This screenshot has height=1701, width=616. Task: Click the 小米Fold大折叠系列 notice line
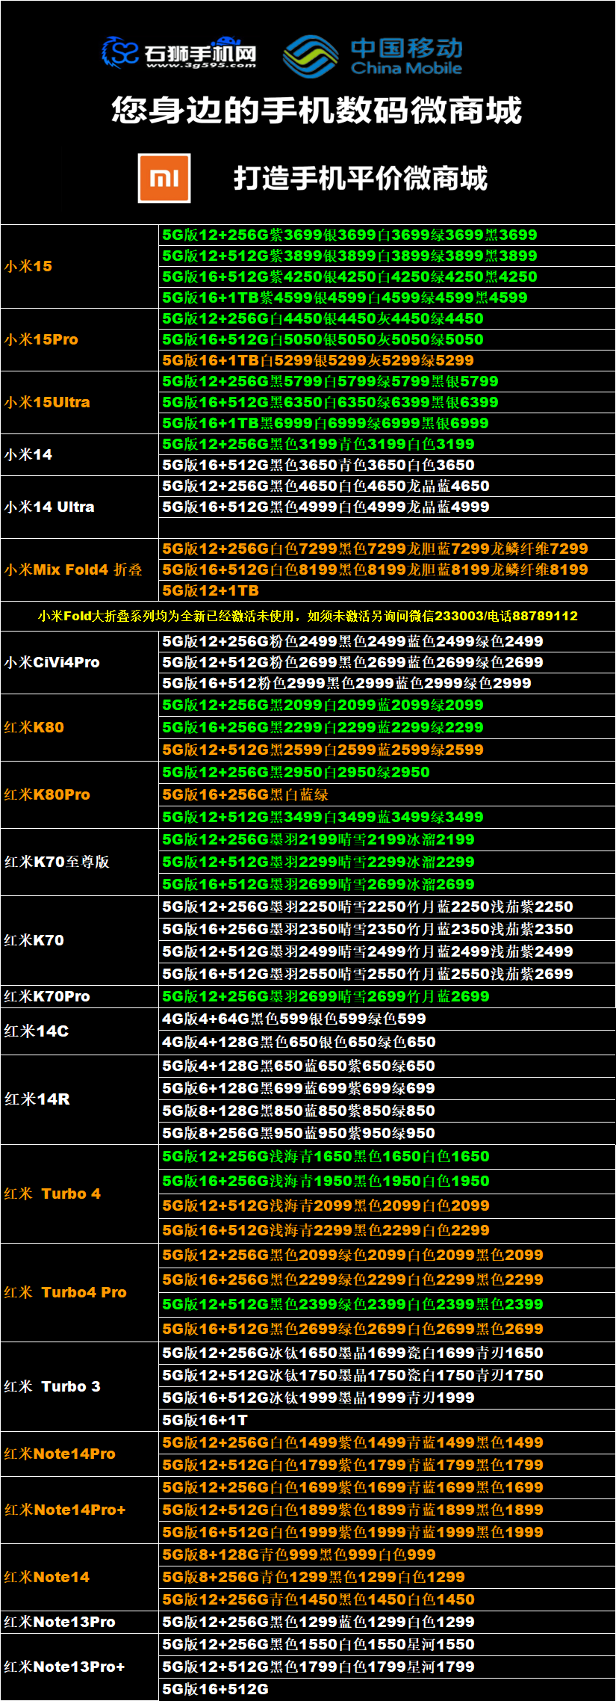click(x=308, y=616)
